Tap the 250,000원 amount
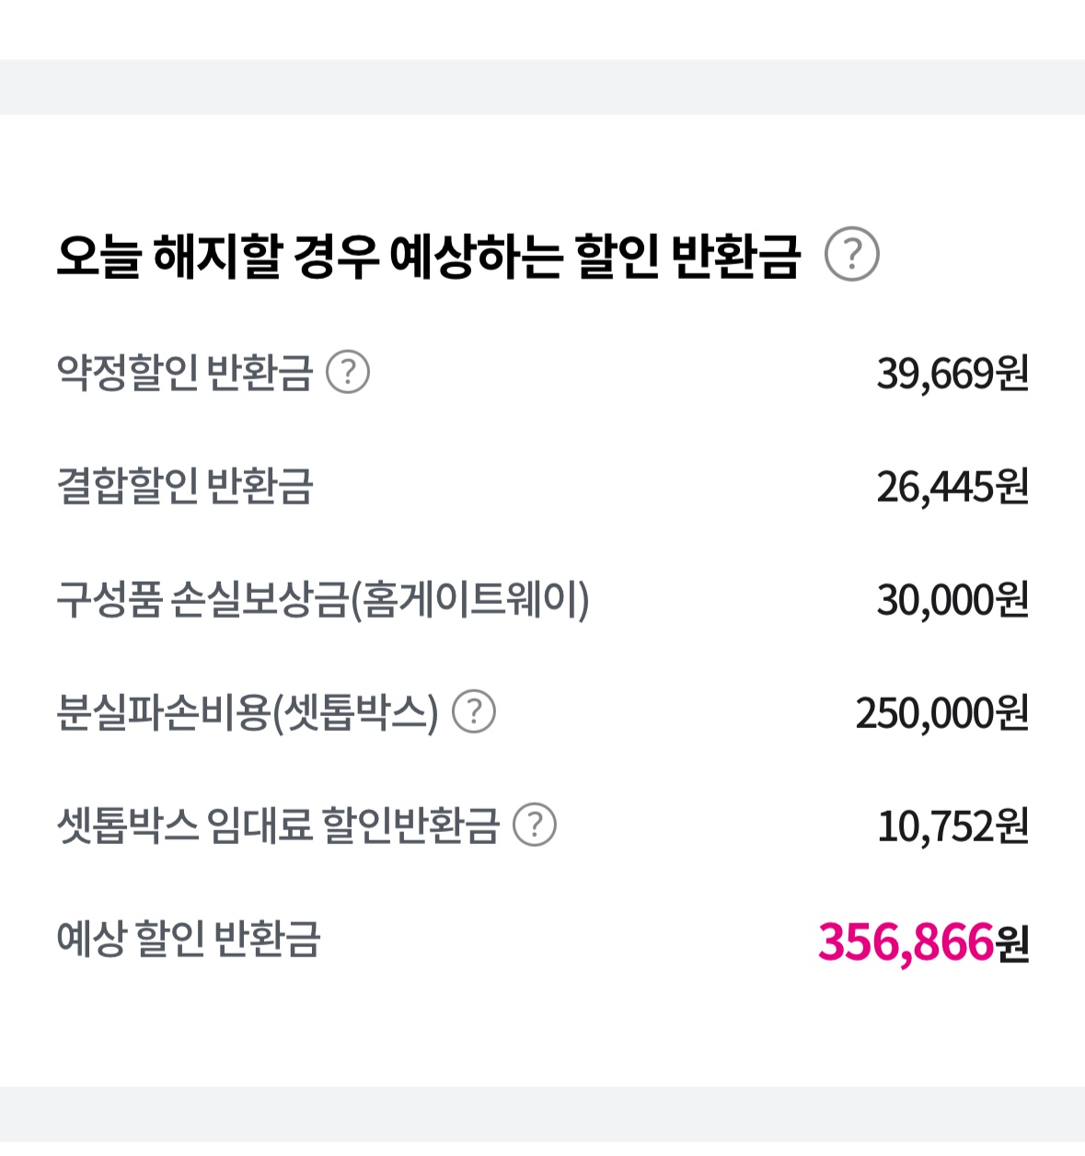Viewport: 1085px width, 1156px height. 942,713
